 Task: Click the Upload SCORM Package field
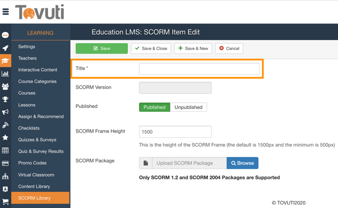click(190, 163)
